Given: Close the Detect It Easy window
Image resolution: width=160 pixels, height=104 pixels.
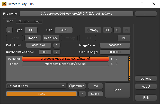Looking at the screenshot, I should coord(154,4).
